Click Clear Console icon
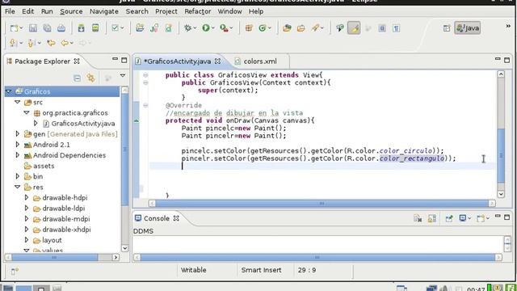This screenshot has height=291, width=517. coord(418,218)
